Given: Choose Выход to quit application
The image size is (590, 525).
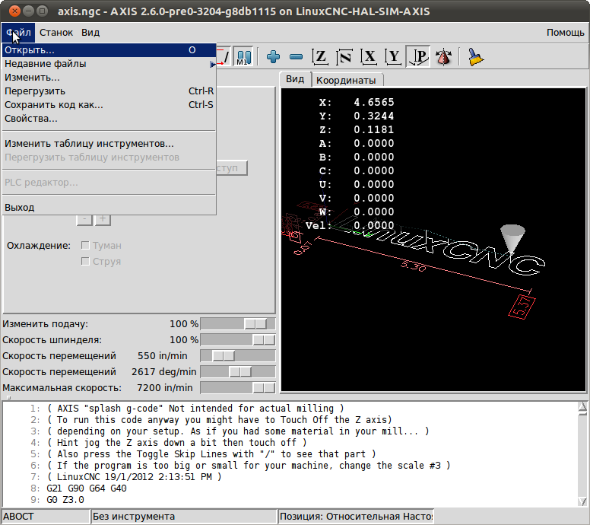Looking at the screenshot, I should click(x=109, y=208).
